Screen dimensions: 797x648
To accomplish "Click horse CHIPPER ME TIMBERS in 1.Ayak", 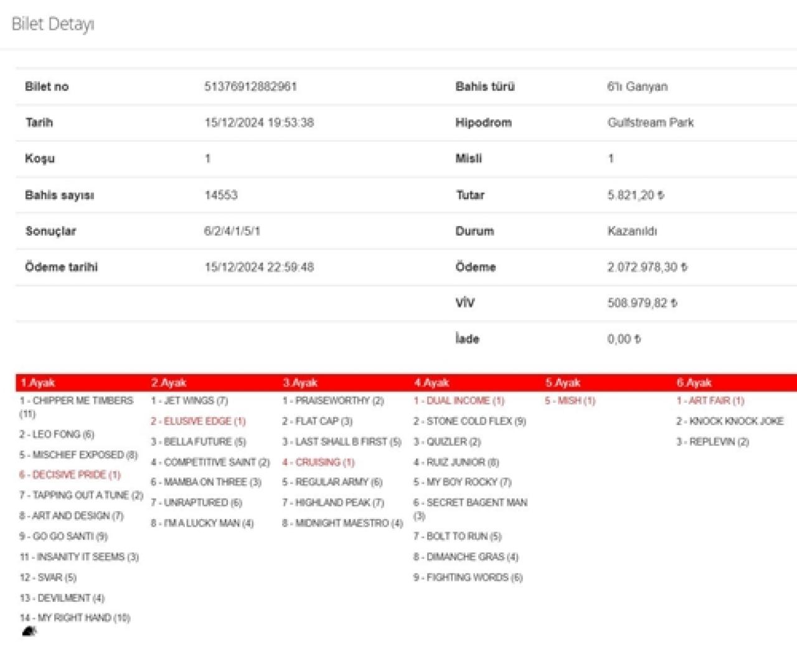I will click(x=77, y=401).
